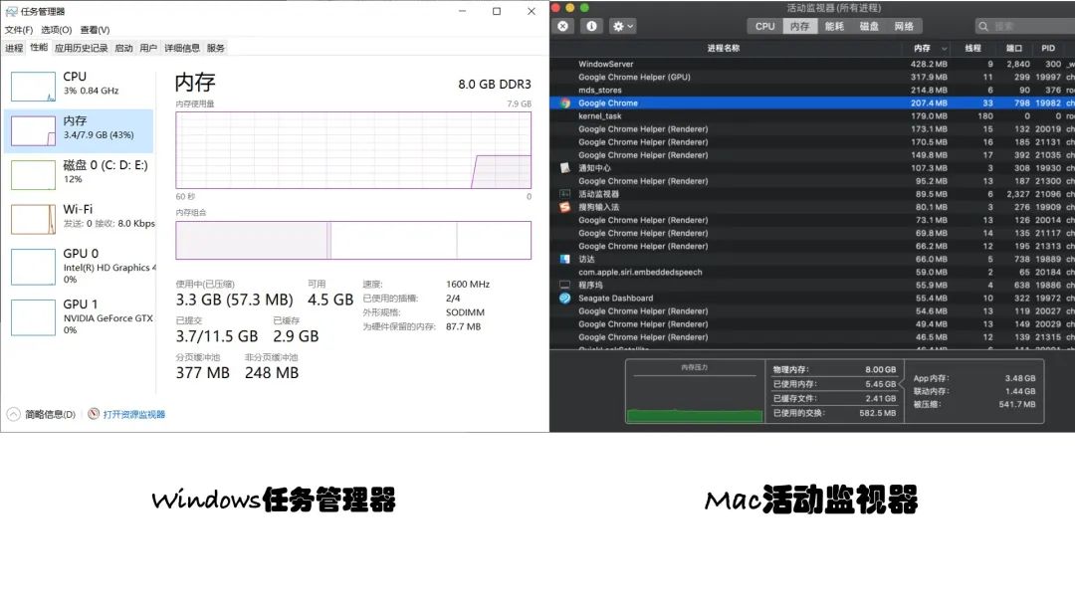
Task: Switch to the 应用历史记录 tab
Action: 81,48
